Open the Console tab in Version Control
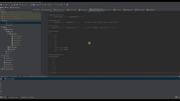The height and width of the screenshot is (101, 180). (x=25, y=77)
